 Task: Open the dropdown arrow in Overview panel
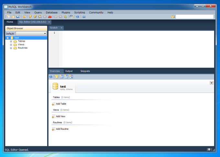(212, 83)
